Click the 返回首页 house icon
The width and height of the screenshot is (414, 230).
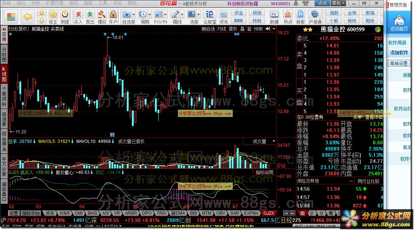click(x=399, y=20)
